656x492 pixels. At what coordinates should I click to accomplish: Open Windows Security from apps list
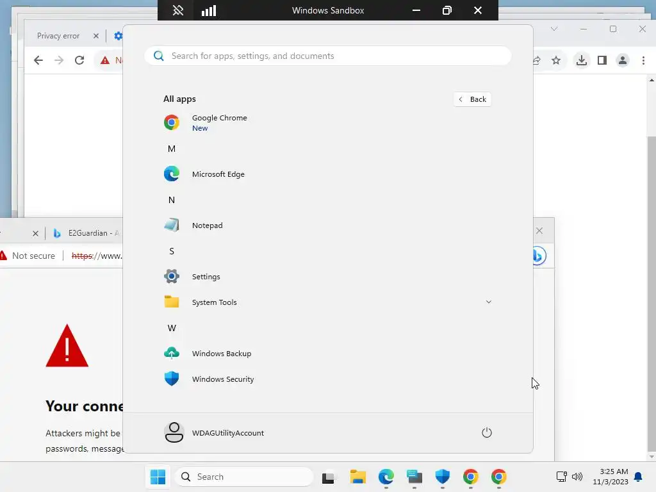click(327, 379)
